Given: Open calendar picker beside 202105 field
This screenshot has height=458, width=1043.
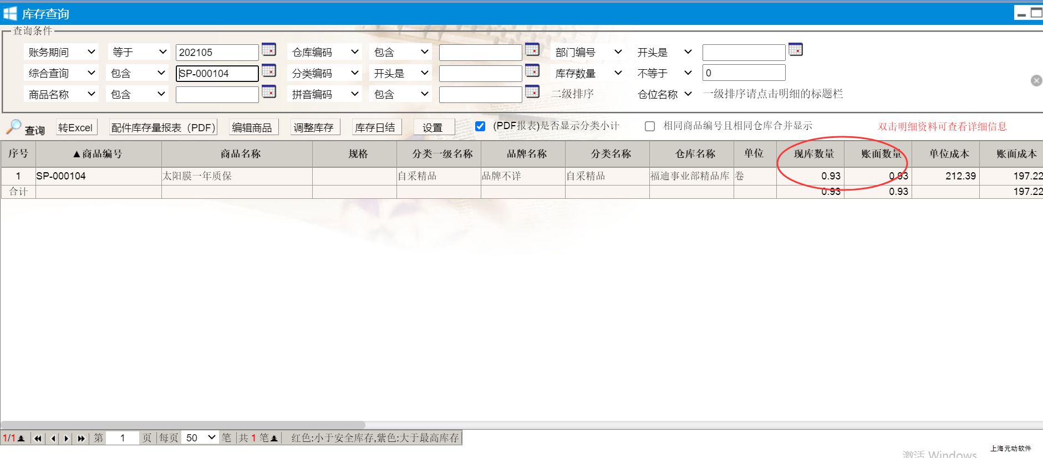Looking at the screenshot, I should pyautogui.click(x=269, y=50).
